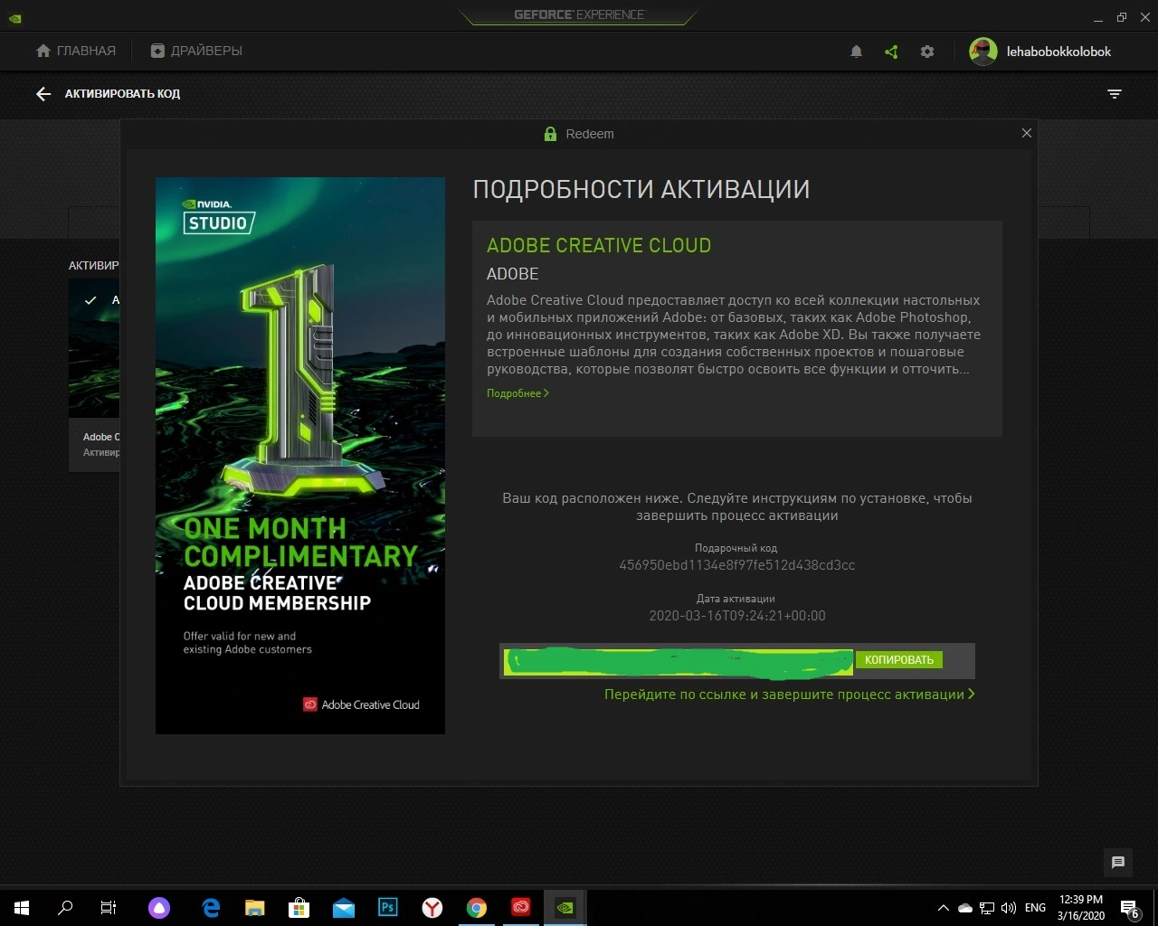This screenshot has width=1158, height=926.
Task: Click GeForce Experience taskbar icon
Action: (x=565, y=908)
